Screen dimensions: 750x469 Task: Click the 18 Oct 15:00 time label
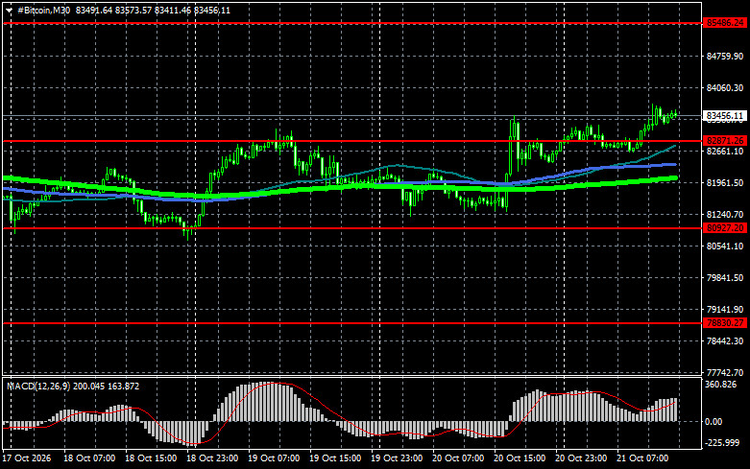click(151, 458)
